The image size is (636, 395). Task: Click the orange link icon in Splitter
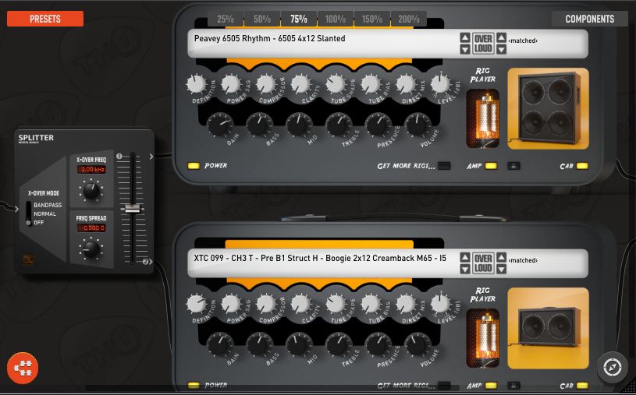pyautogui.click(x=28, y=259)
